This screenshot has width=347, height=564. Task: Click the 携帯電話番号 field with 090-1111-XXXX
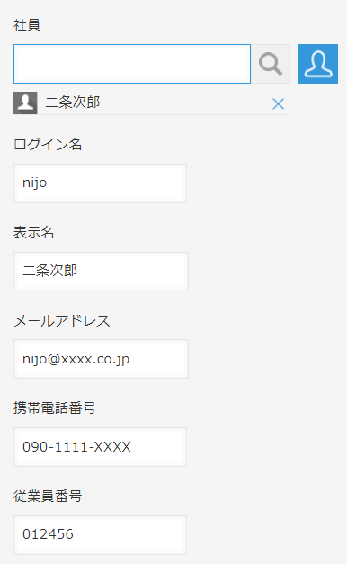101,447
